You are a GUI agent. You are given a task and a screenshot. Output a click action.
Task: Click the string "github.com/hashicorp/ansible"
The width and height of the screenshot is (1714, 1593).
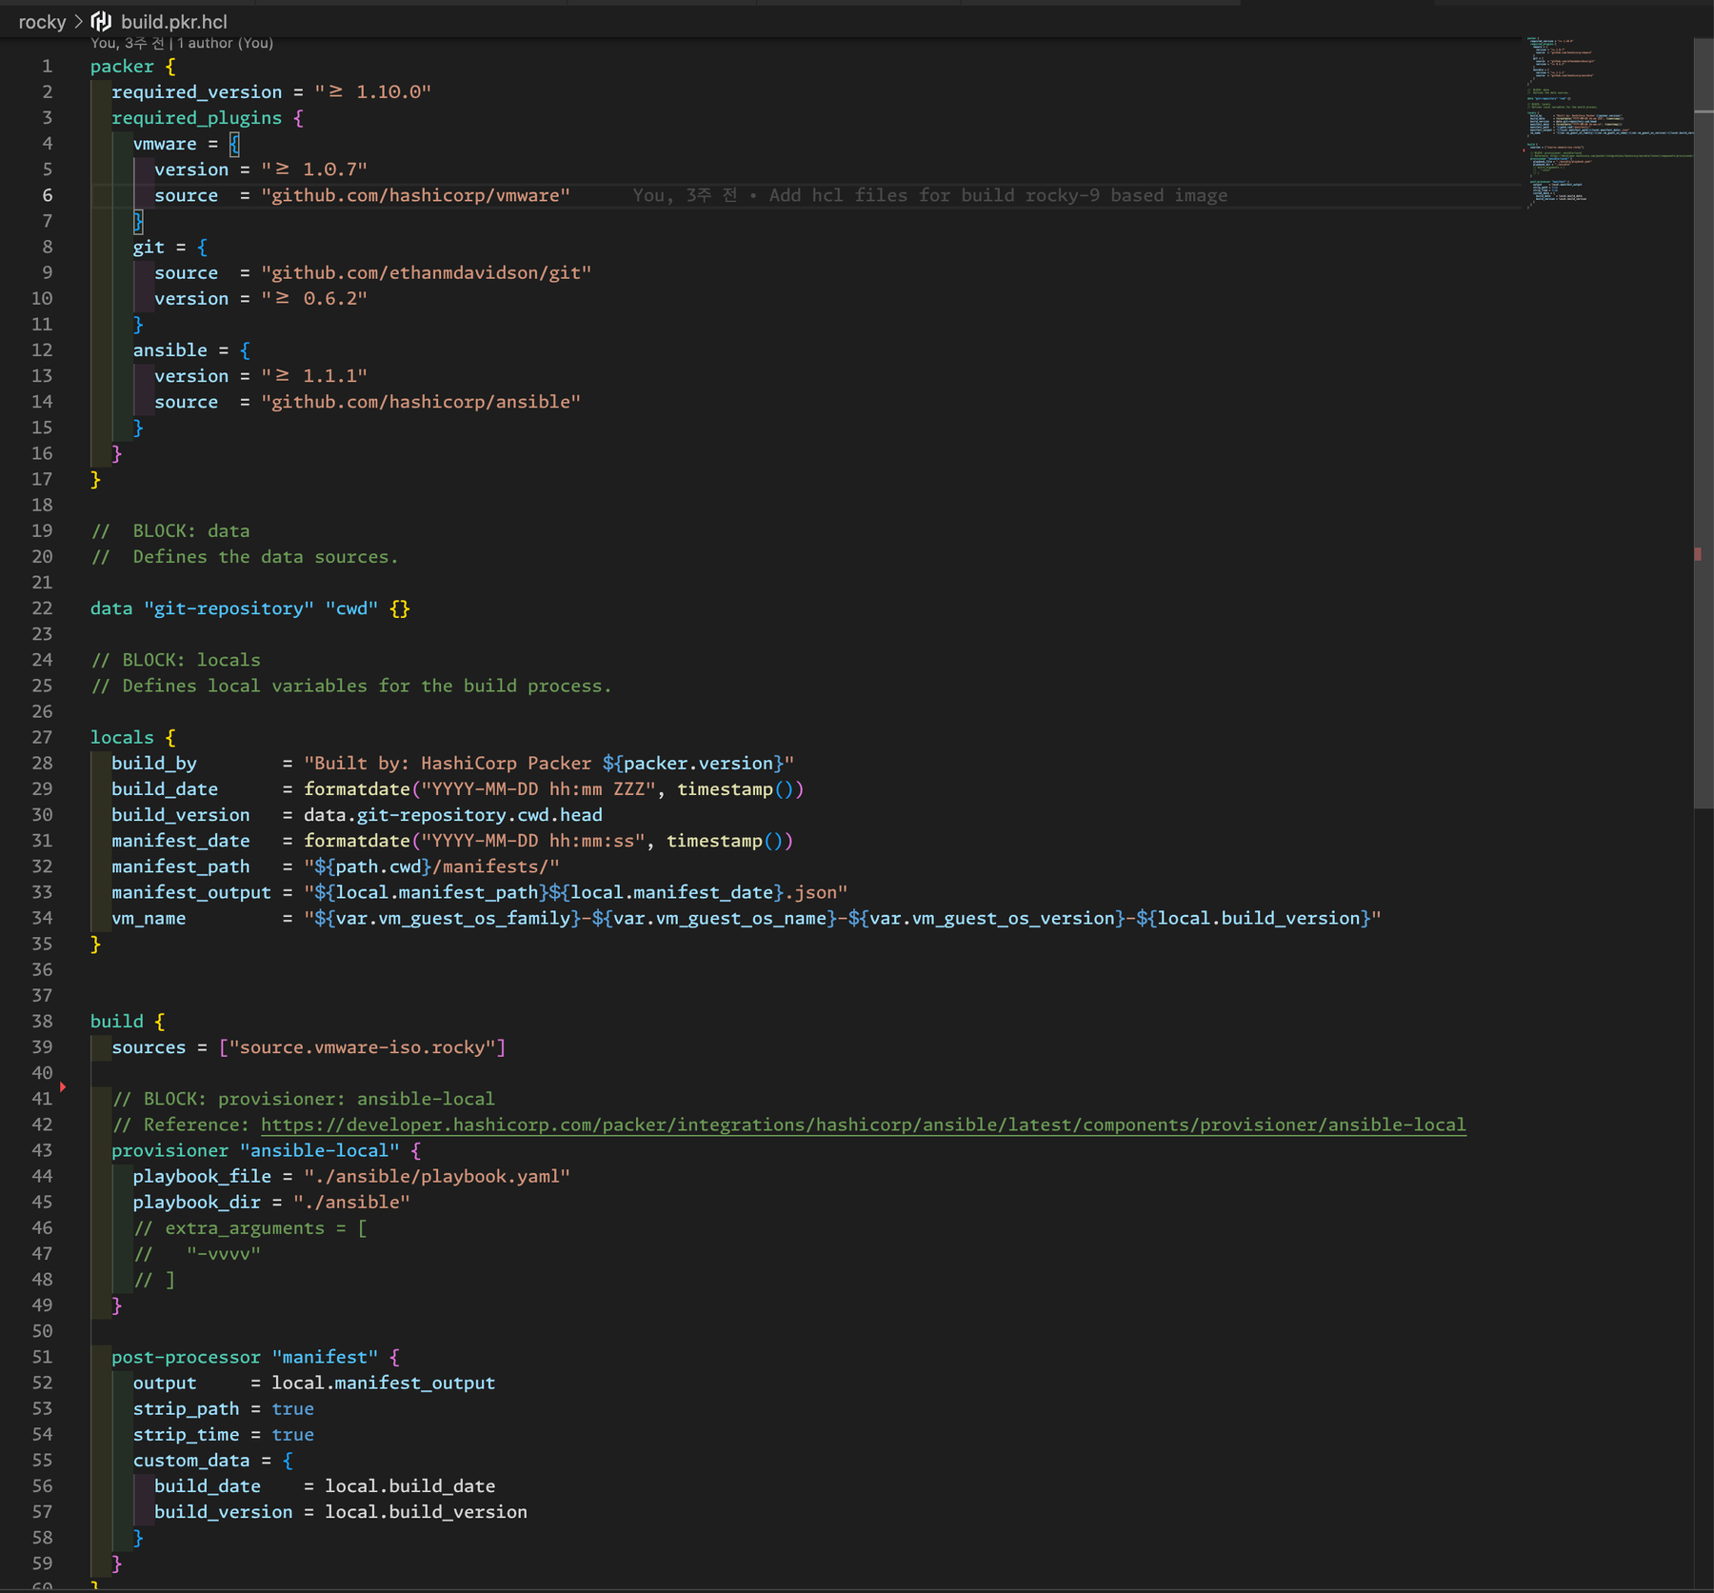421,402
